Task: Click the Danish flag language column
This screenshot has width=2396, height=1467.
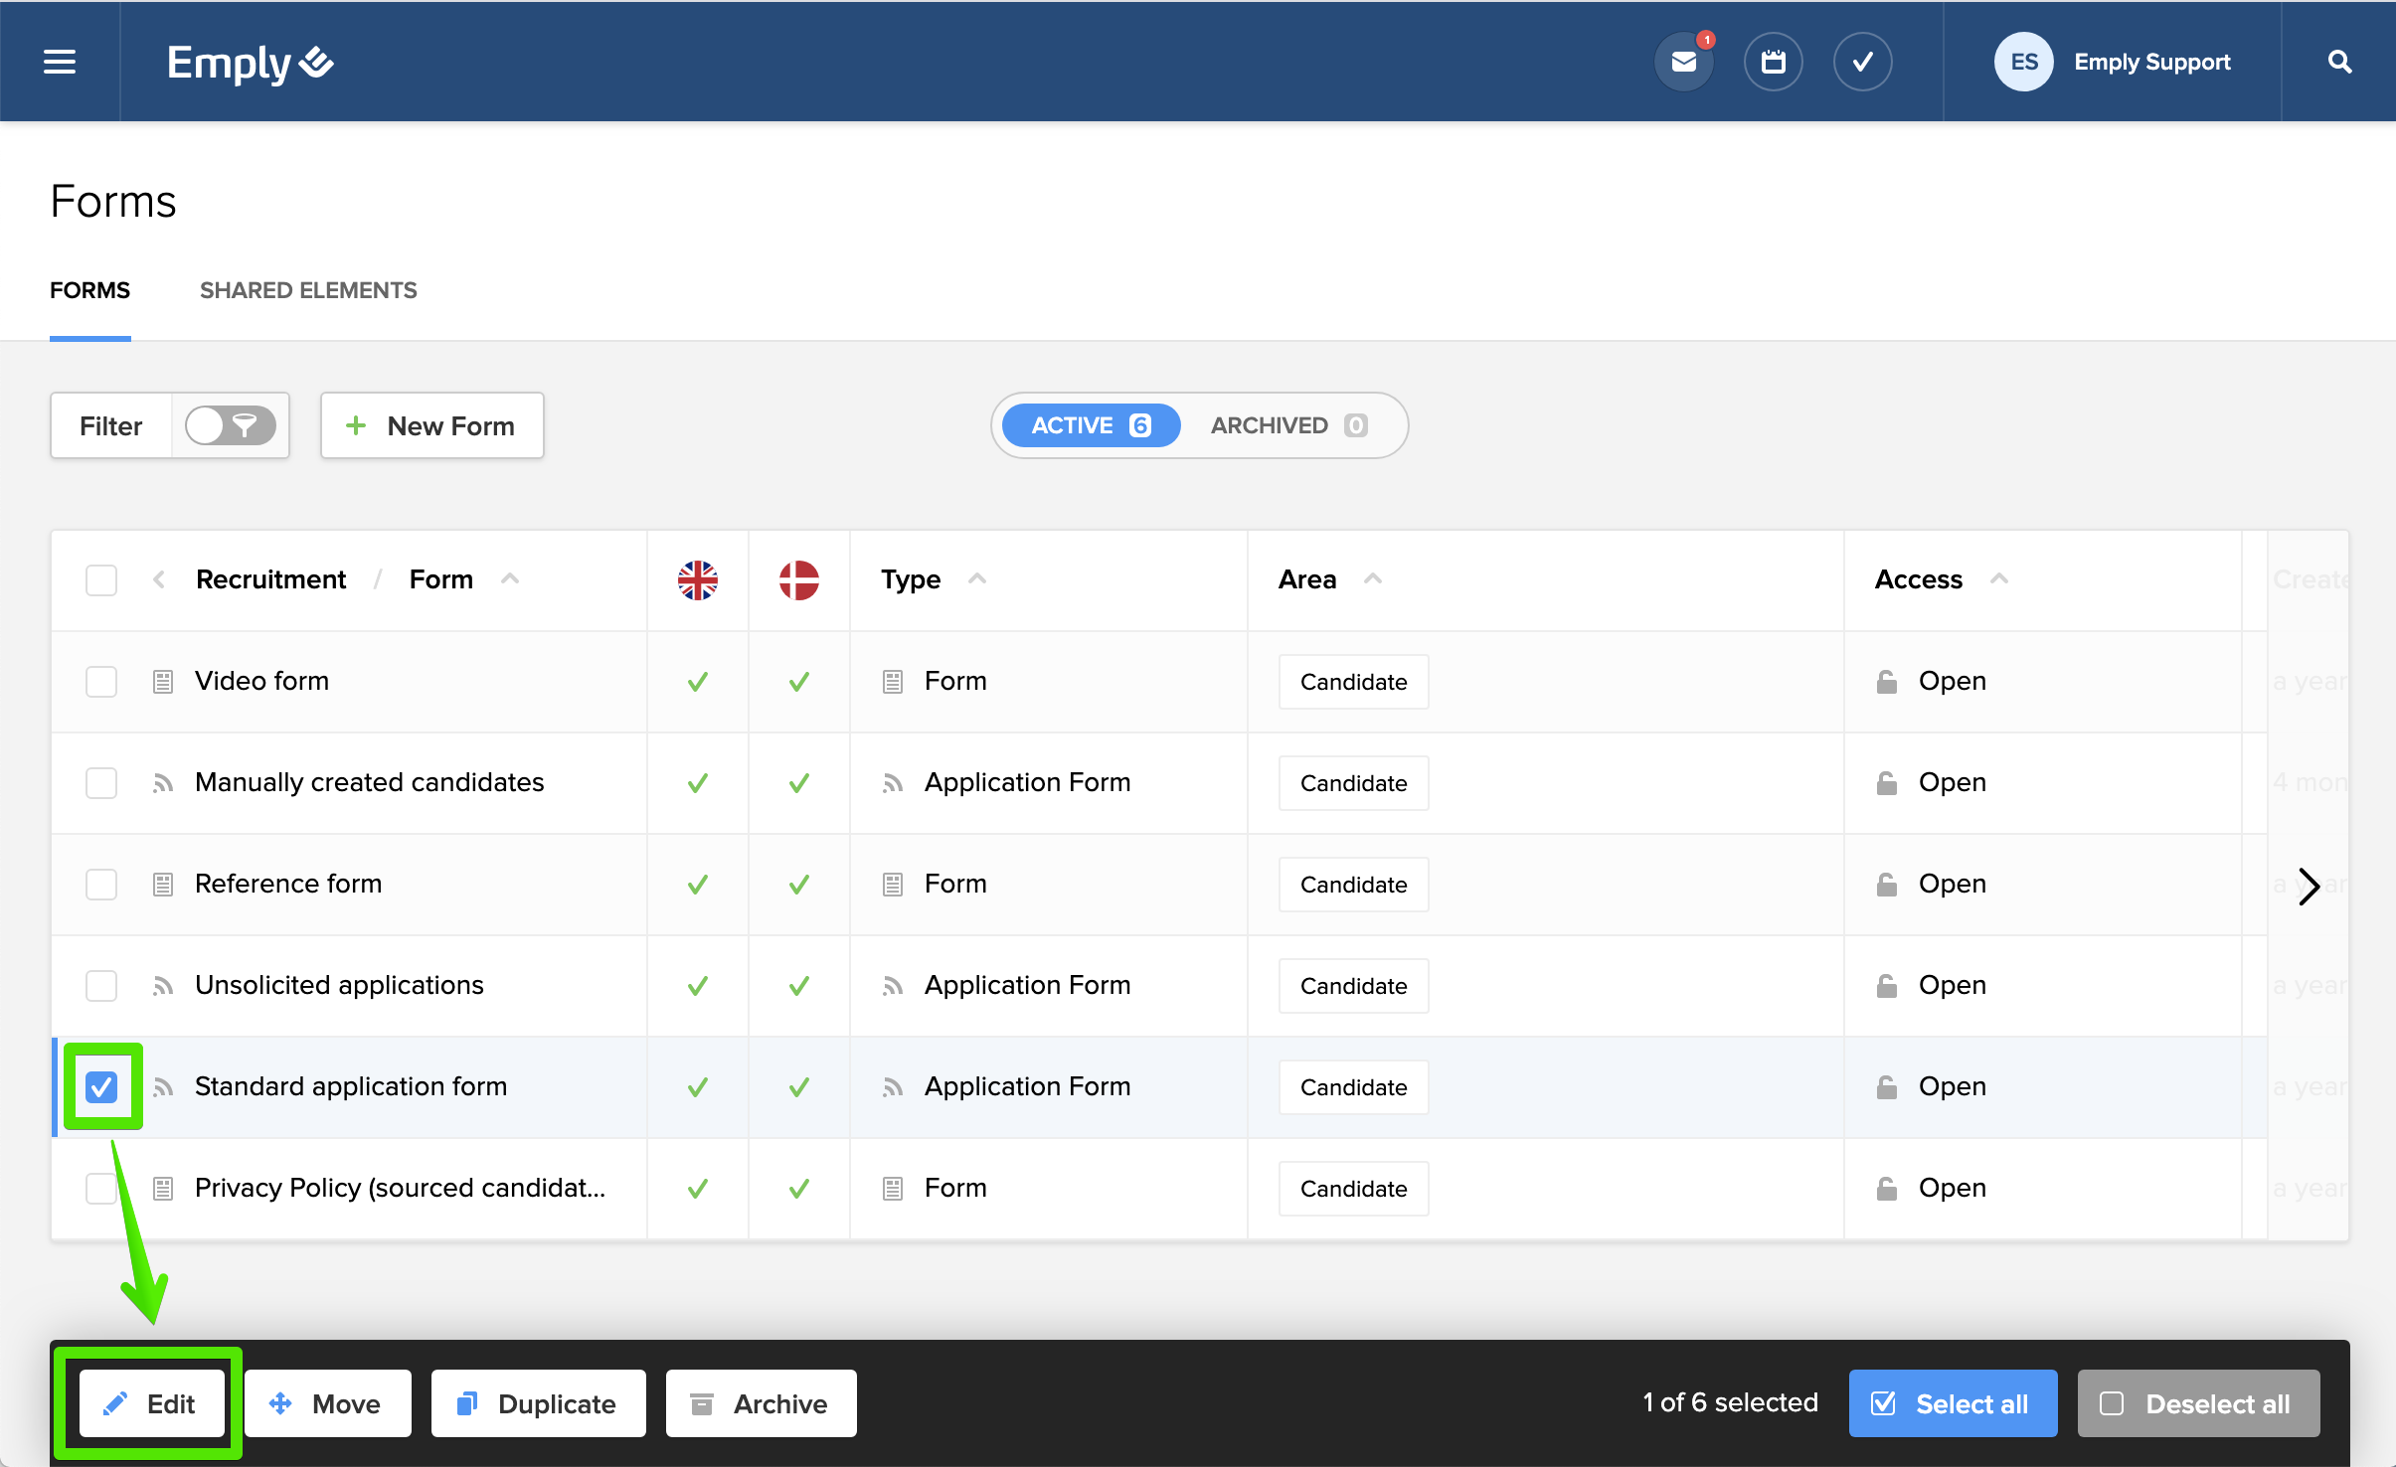Action: [798, 580]
